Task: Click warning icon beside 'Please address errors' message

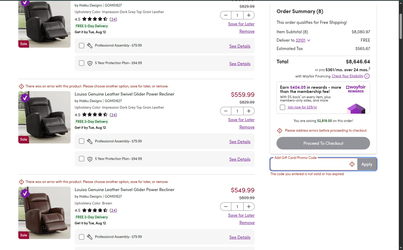Action: coord(280,131)
